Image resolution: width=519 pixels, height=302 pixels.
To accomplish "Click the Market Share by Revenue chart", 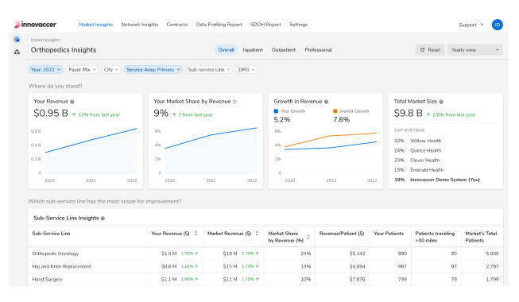I will [x=206, y=155].
